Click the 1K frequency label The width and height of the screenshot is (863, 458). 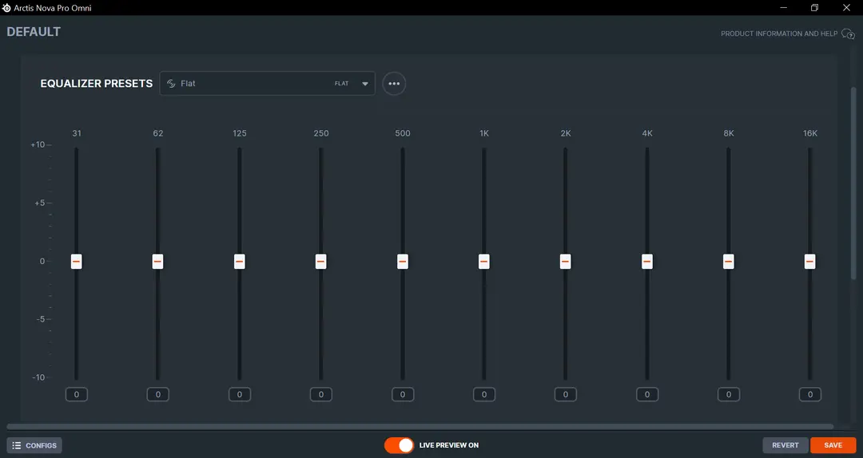[484, 133]
